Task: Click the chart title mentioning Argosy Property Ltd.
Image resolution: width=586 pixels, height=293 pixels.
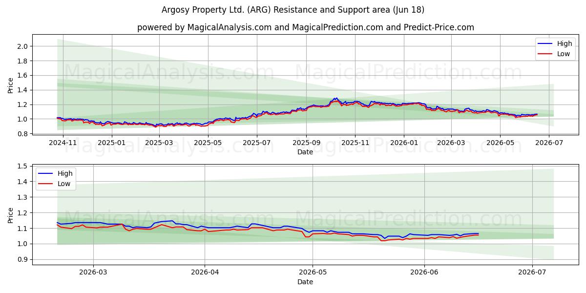Action: (293, 10)
